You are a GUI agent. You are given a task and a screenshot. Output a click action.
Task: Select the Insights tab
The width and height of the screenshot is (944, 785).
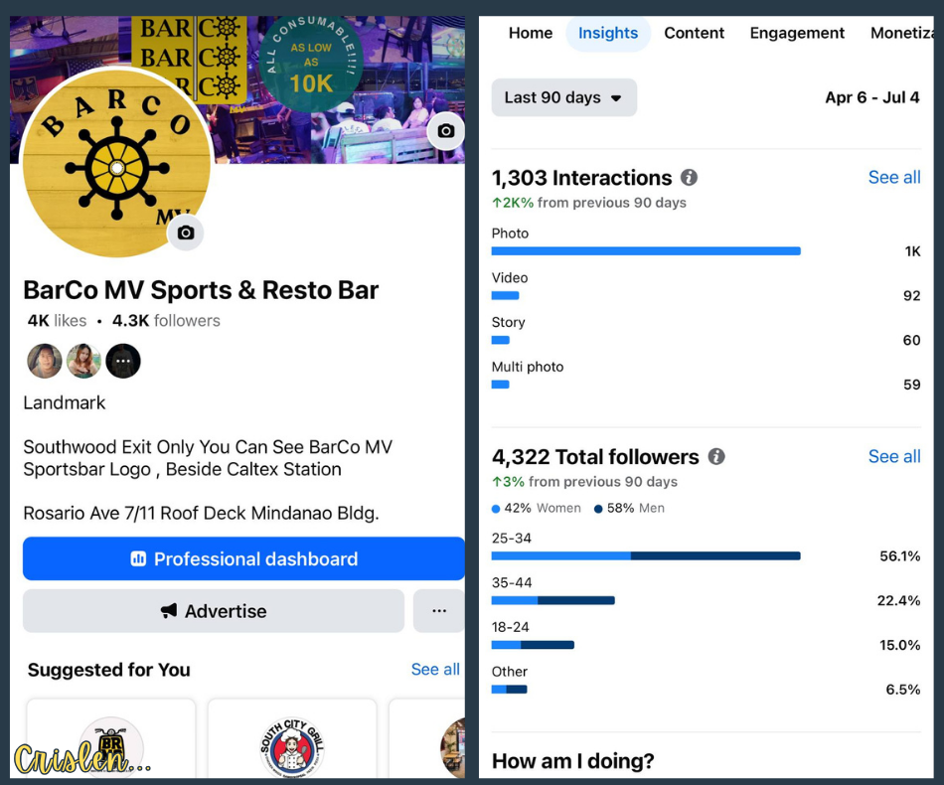click(x=608, y=33)
